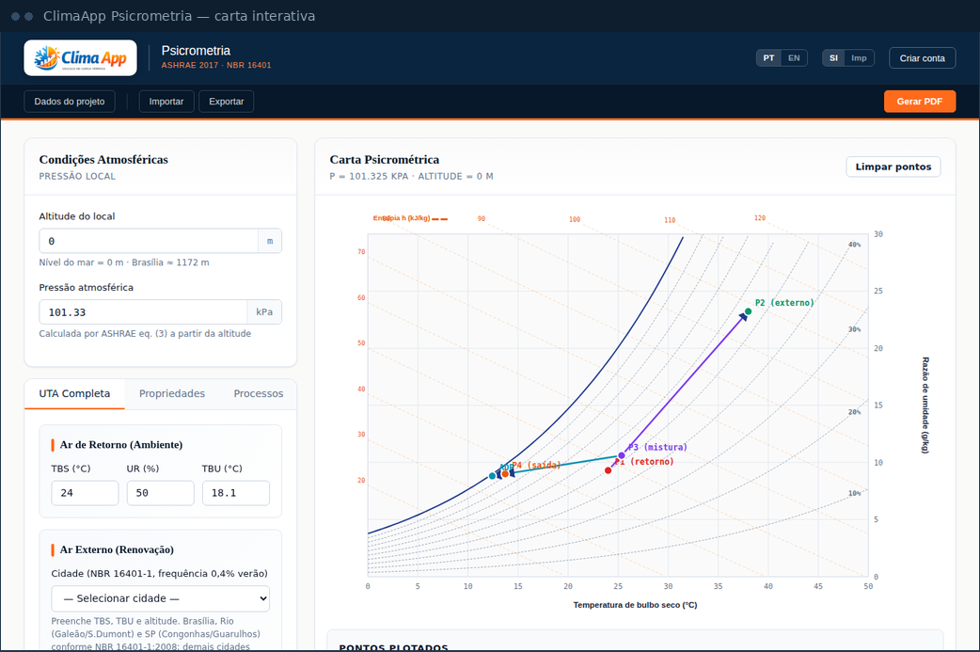Edit Pressão atmosférica field
The height and width of the screenshot is (652, 980).
click(143, 312)
